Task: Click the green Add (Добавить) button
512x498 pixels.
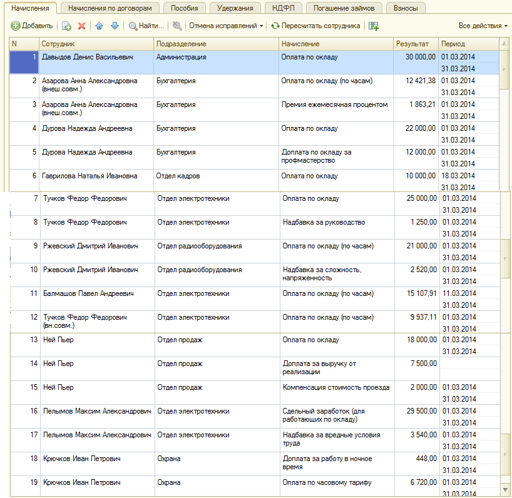Action: pyautogui.click(x=32, y=26)
